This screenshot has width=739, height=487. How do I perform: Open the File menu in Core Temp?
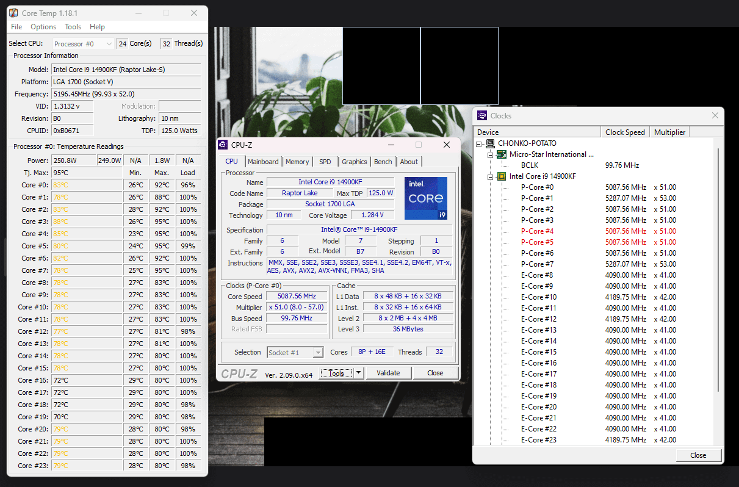point(16,27)
